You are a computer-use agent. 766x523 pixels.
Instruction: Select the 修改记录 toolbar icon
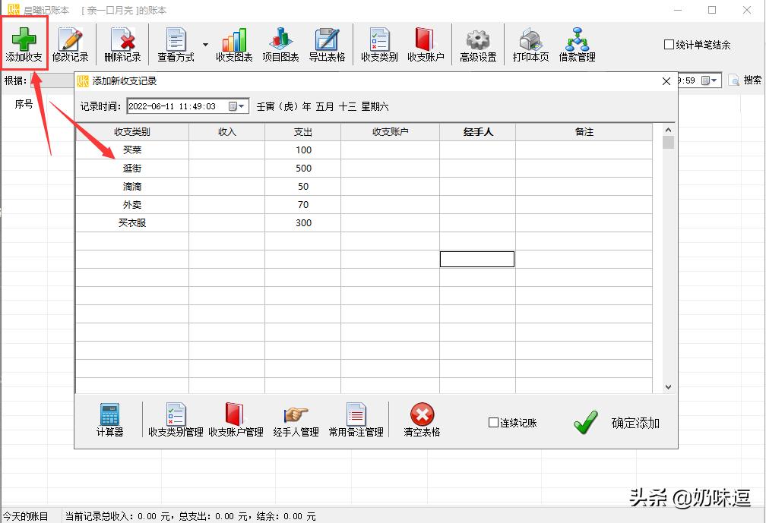(x=71, y=43)
